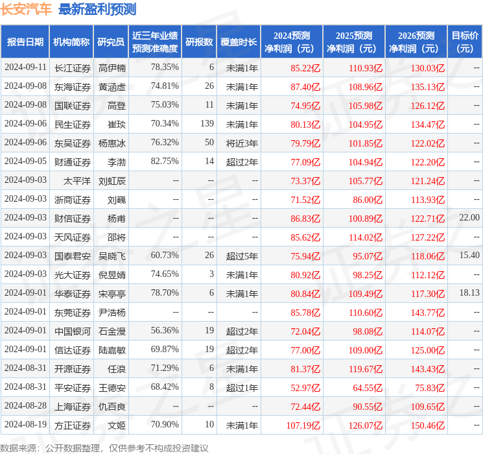This screenshot has width=483, height=454.
Task: Click the 85.22亿 profit forecast
Action: click(305, 68)
